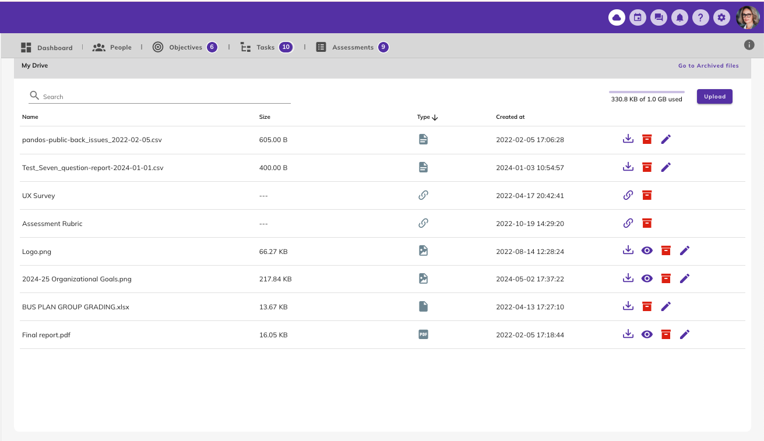764x441 pixels.
Task: Edit BUS PLAN GROUP GRADING.xlsx with pencil
Action: click(666, 306)
